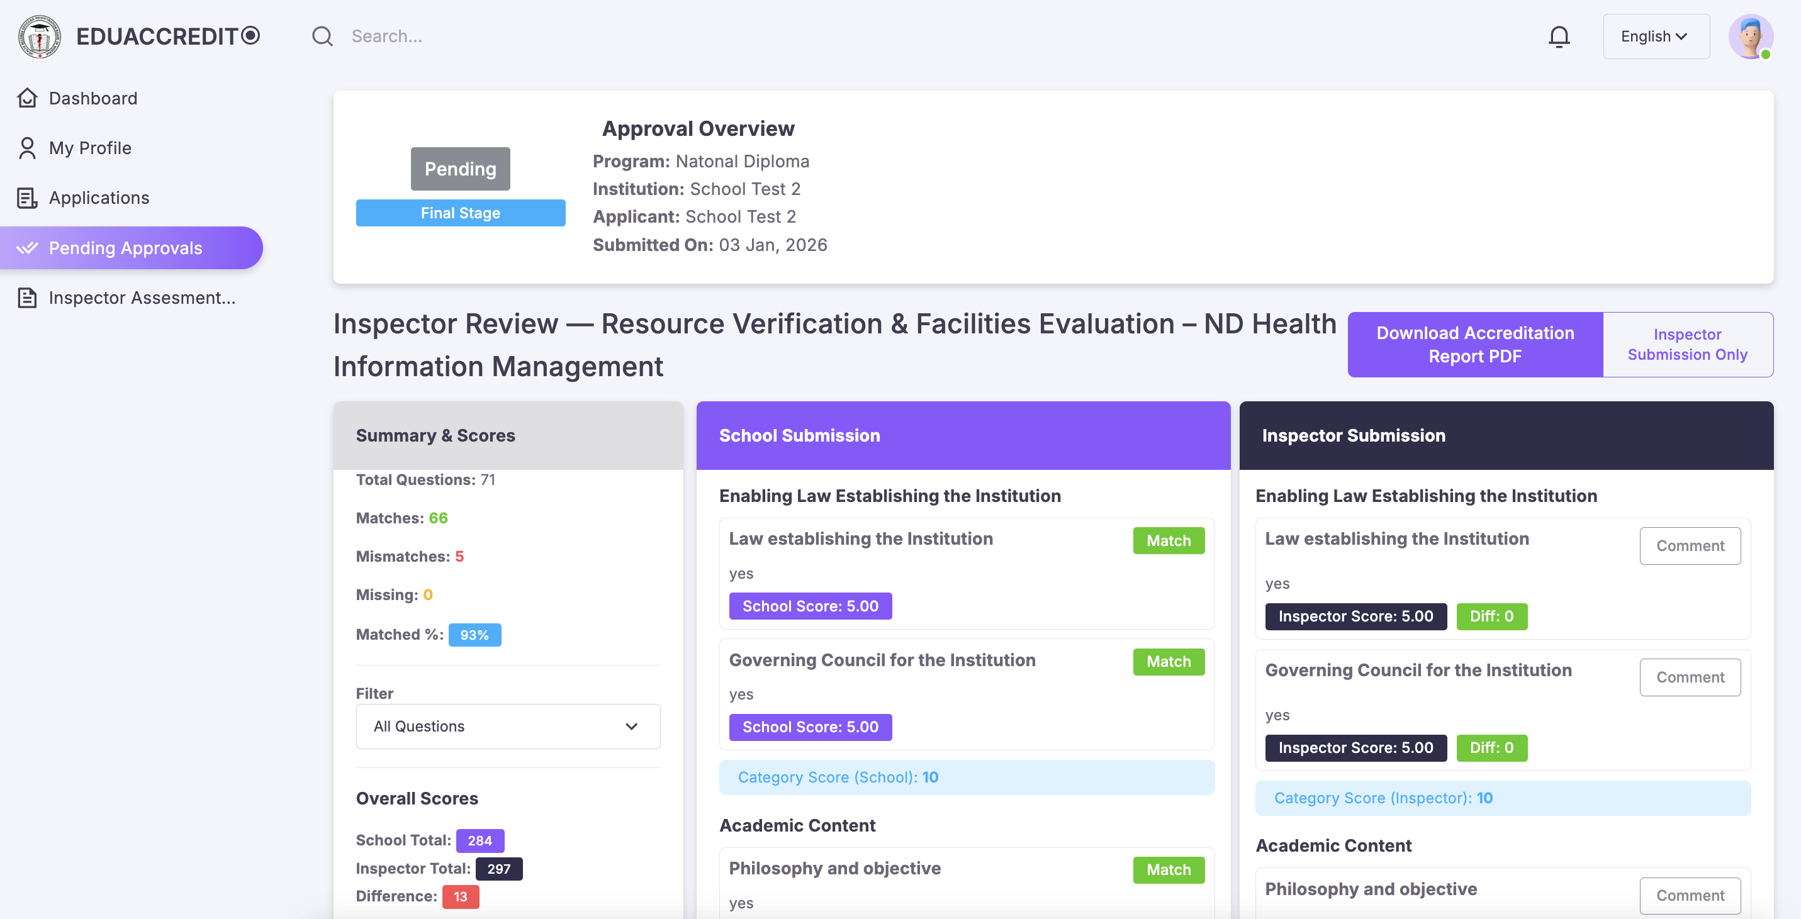Screen dimensions: 1801x919
Task: Expand the All Questions filter dropdown
Action: click(508, 726)
